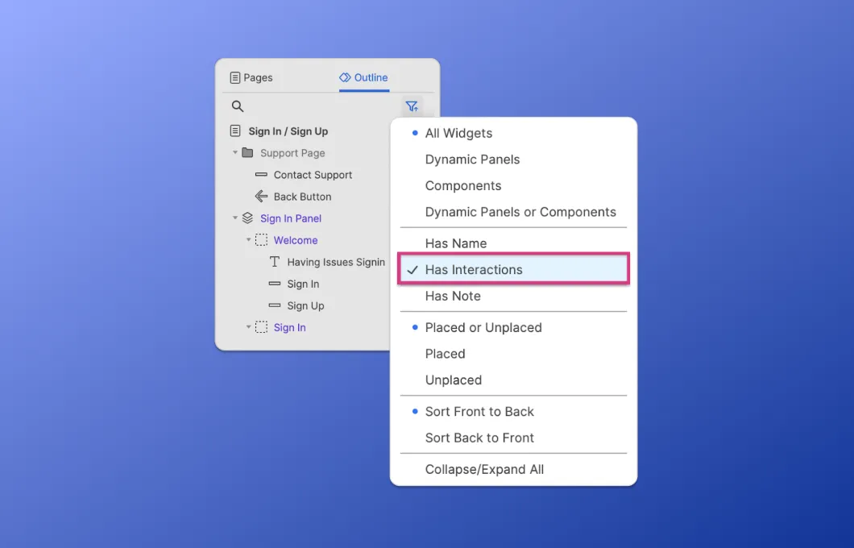Click the Sign In Panel layers icon
854x548 pixels.
(x=247, y=218)
